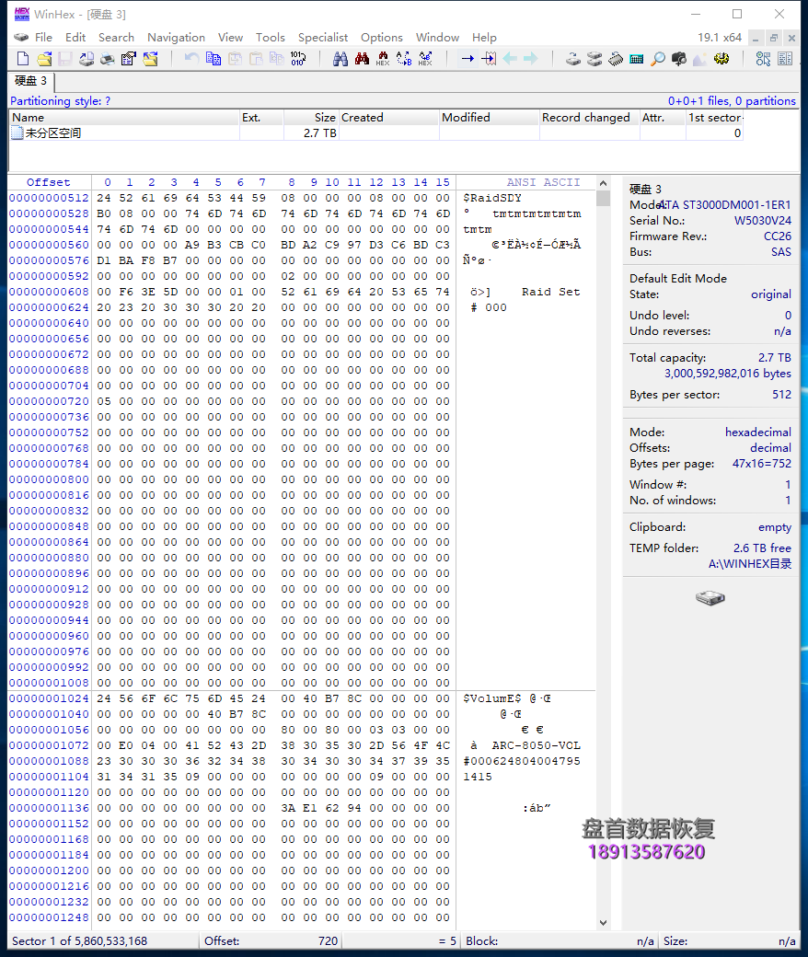Click the Options gear toolbar icon
This screenshot has width=808, height=957.
(x=721, y=59)
